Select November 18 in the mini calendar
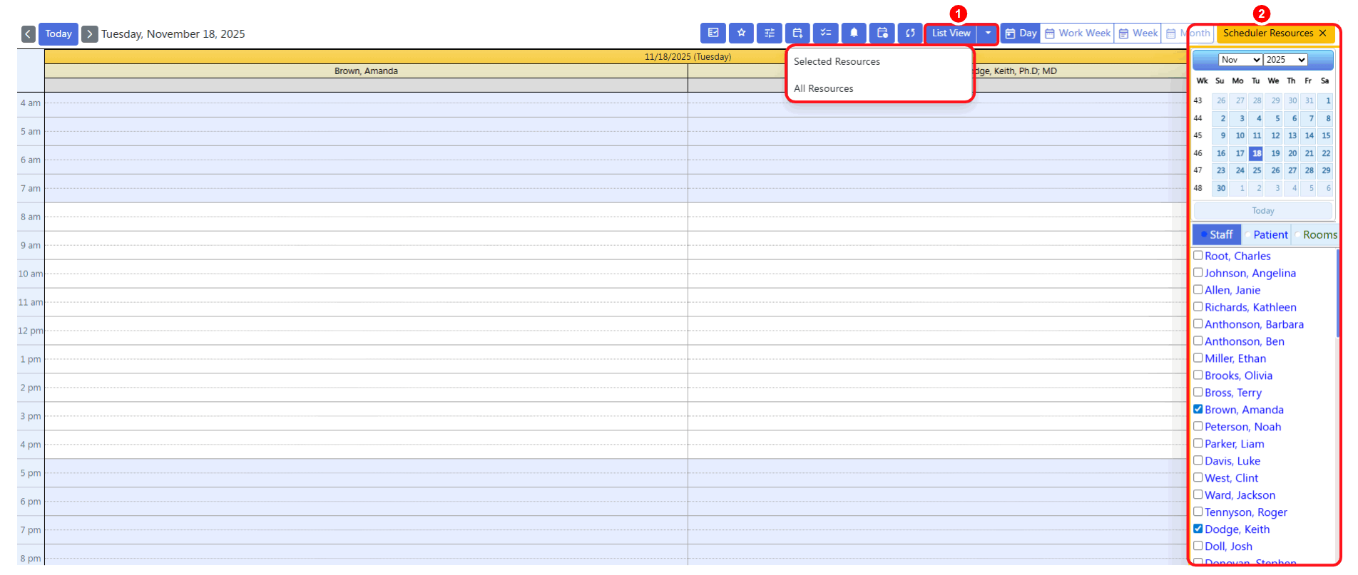Image resolution: width=1358 pixels, height=575 pixels. 1256,153
